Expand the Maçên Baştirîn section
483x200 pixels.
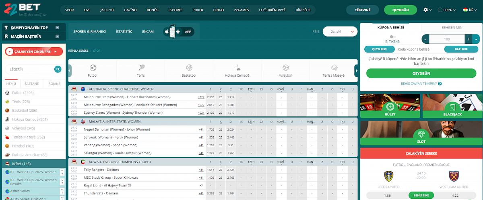click(x=57, y=36)
